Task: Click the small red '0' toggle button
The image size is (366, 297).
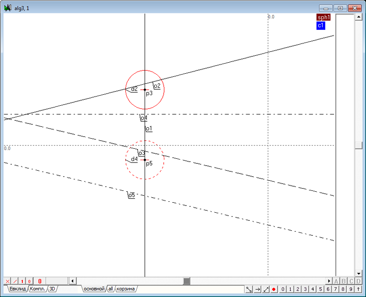Action: [29, 281]
